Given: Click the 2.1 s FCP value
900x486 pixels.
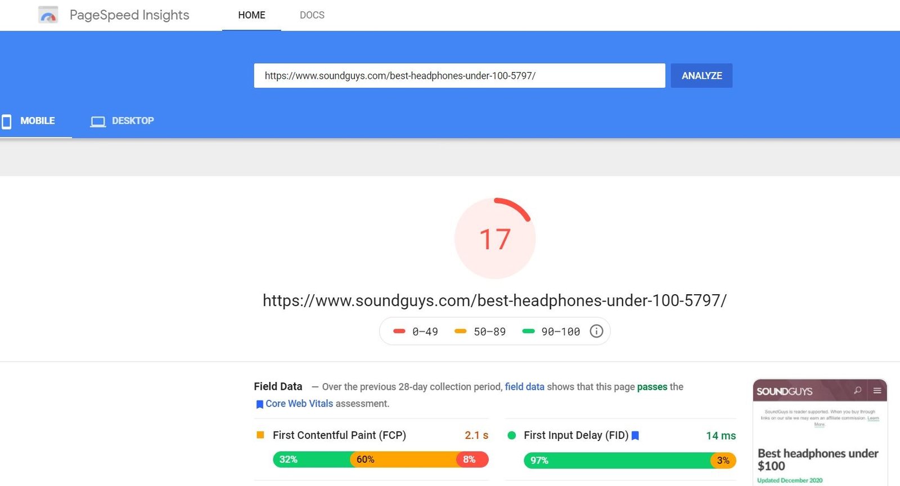Looking at the screenshot, I should point(476,435).
